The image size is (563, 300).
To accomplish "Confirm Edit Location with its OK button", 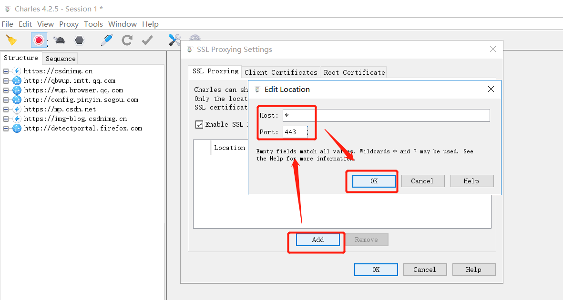I will (x=374, y=181).
